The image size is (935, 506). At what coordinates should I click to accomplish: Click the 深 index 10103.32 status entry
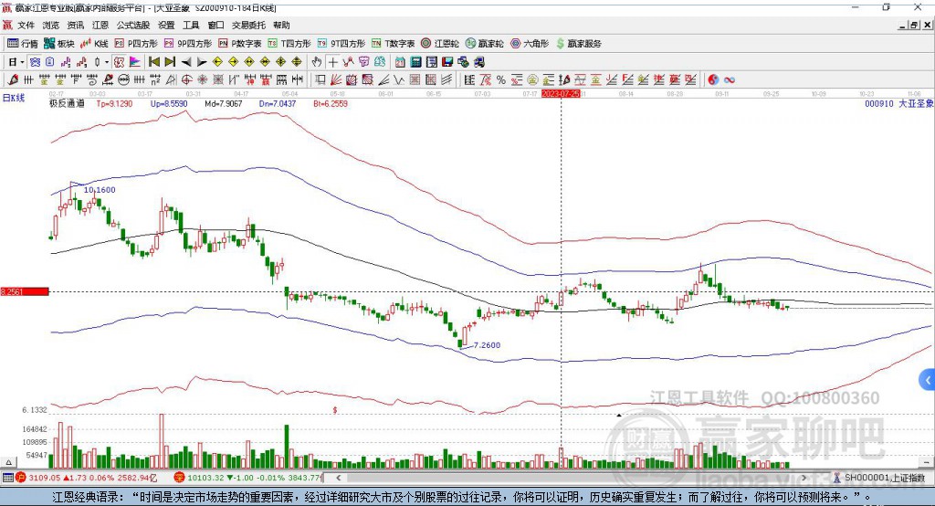(x=248, y=478)
